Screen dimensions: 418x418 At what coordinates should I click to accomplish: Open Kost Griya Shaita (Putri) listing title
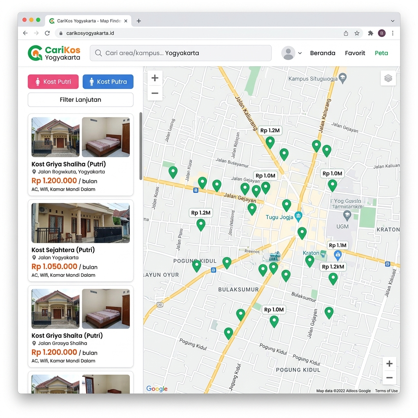click(67, 336)
